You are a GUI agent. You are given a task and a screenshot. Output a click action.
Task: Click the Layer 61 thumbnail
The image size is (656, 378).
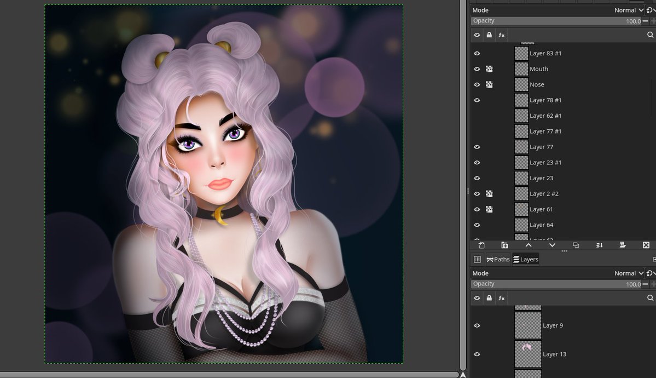[521, 209]
